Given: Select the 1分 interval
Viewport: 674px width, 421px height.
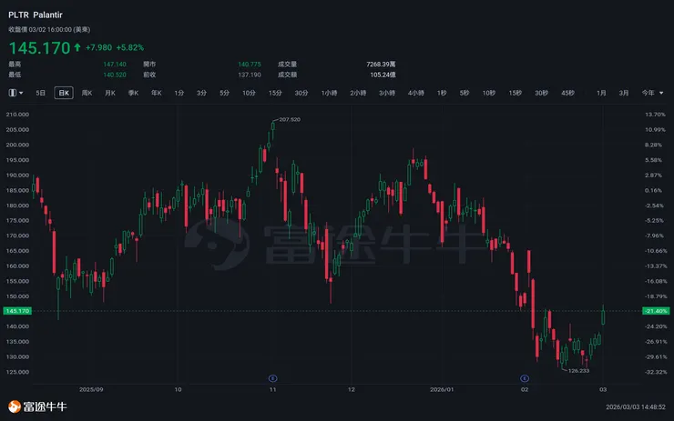Looking at the screenshot, I should click(179, 93).
